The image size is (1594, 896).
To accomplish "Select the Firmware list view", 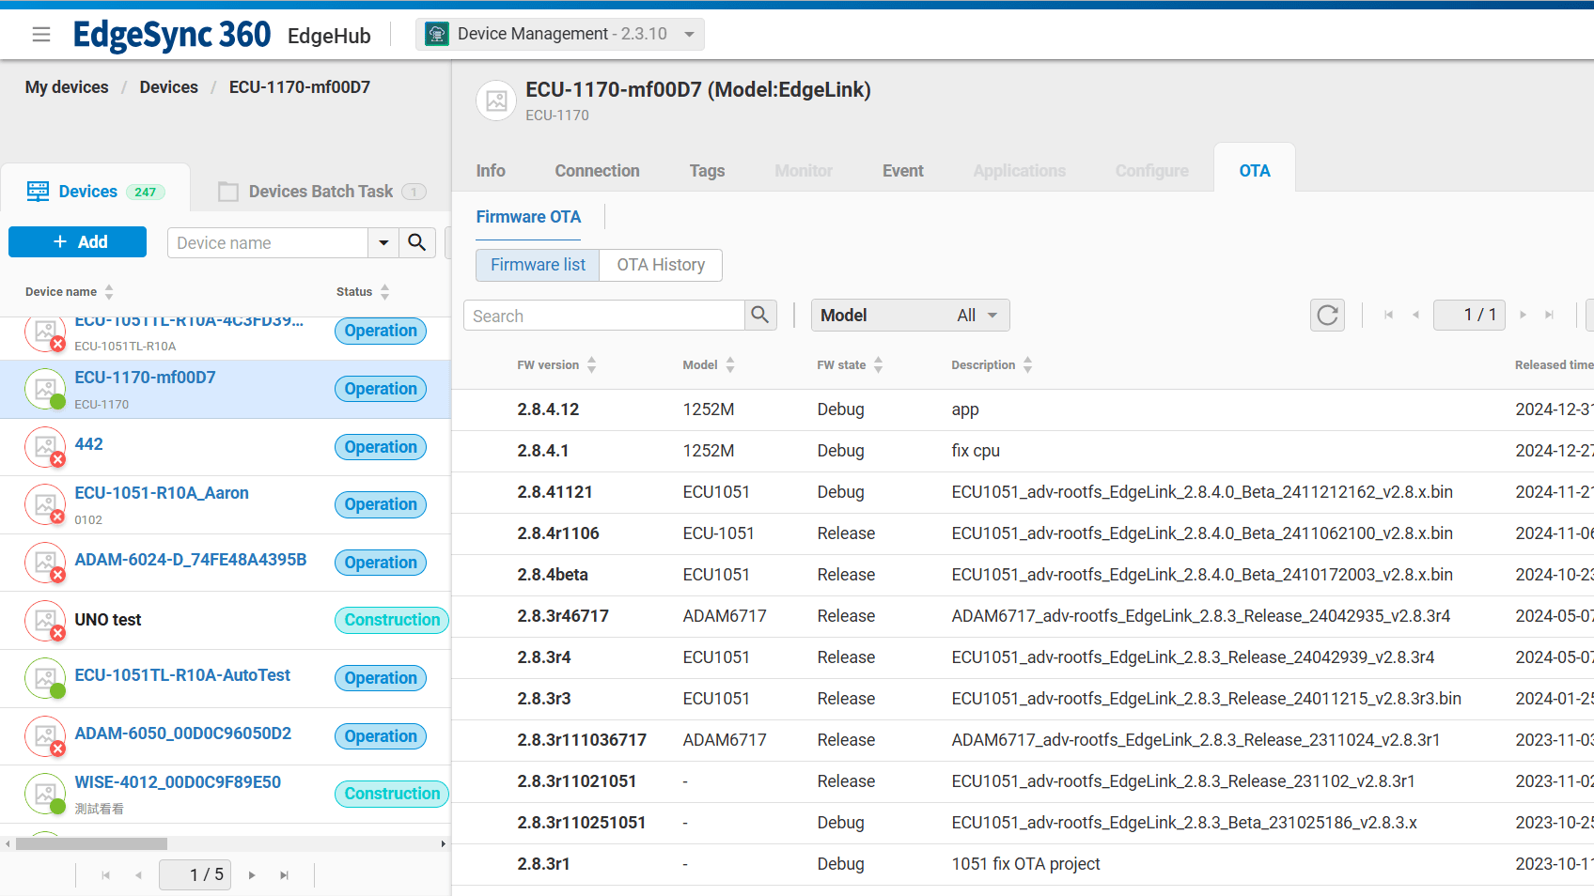I will [x=538, y=265].
